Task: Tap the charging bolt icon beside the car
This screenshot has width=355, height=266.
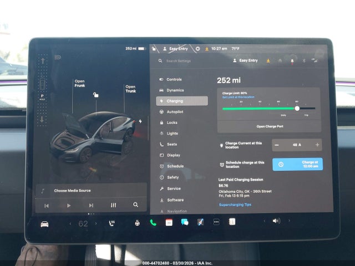Action: point(140,121)
